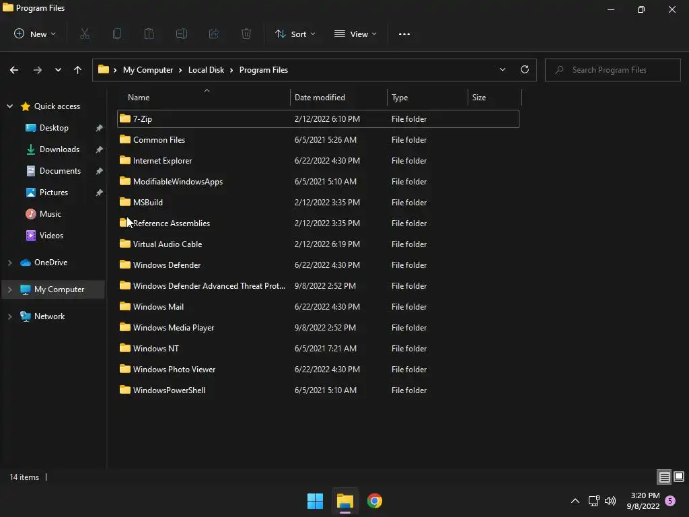
Task: Go up one folder level
Action: tap(78, 70)
